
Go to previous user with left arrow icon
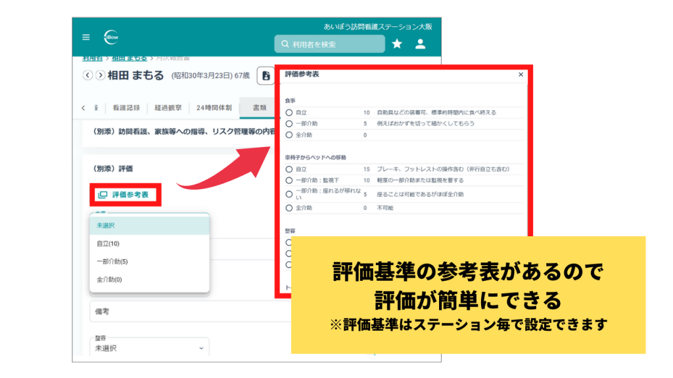[87, 75]
